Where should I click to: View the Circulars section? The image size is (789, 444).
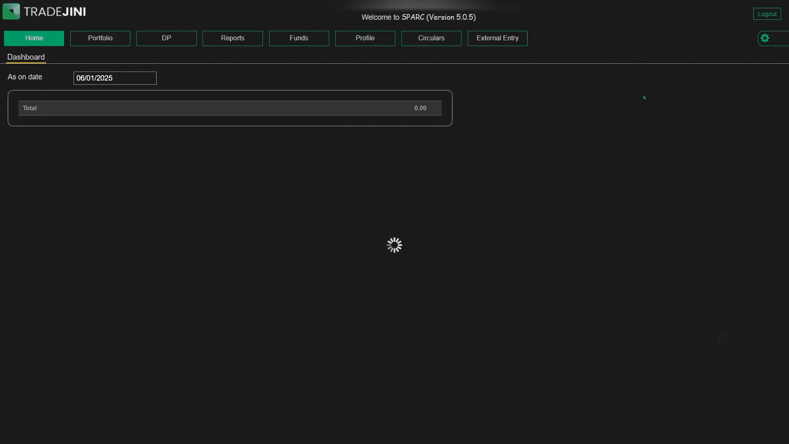tap(431, 38)
